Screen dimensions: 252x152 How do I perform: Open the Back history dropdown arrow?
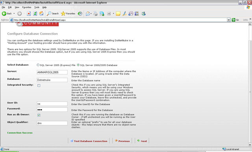[x=14, y=14]
